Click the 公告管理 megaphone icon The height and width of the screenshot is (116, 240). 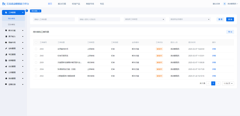(6, 73)
